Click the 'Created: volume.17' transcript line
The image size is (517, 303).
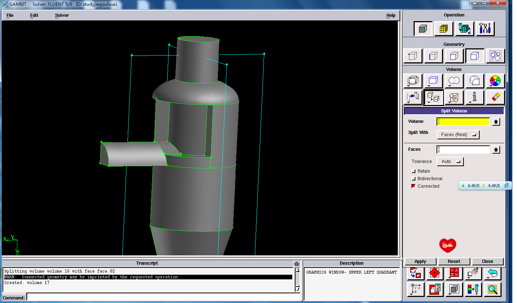27,283
